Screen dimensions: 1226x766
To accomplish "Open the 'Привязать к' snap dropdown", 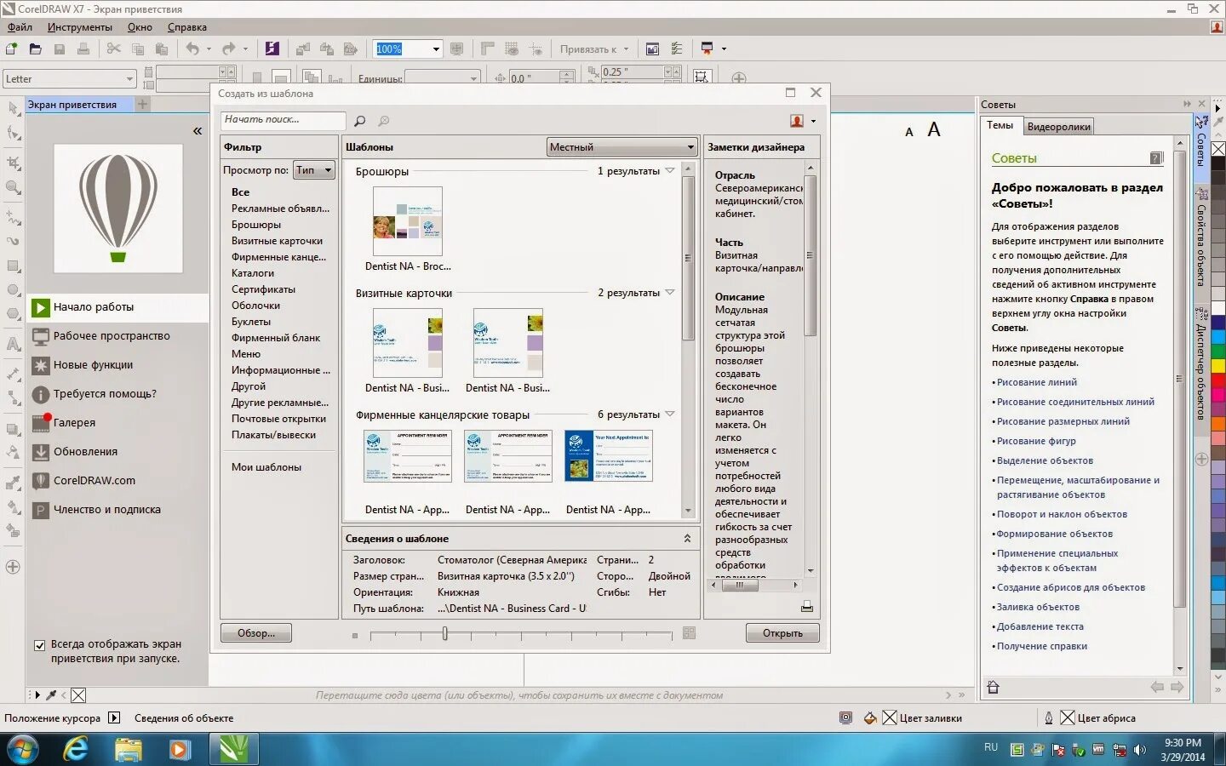I will (594, 49).
